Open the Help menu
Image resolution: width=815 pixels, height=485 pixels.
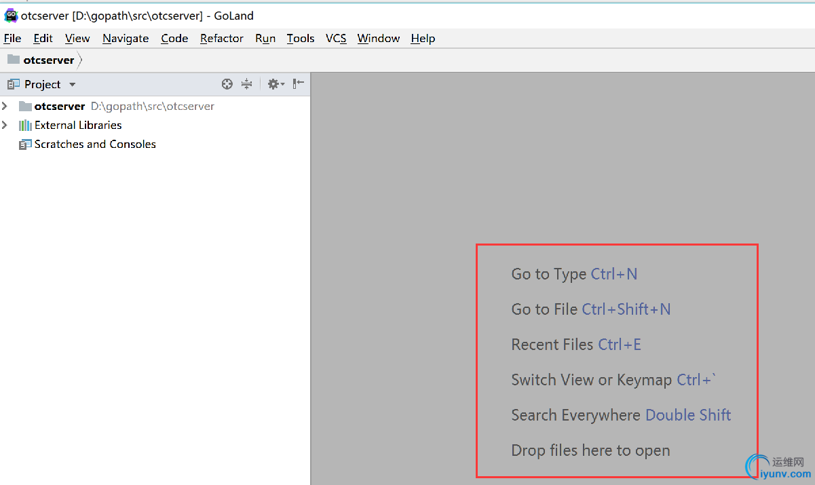423,38
